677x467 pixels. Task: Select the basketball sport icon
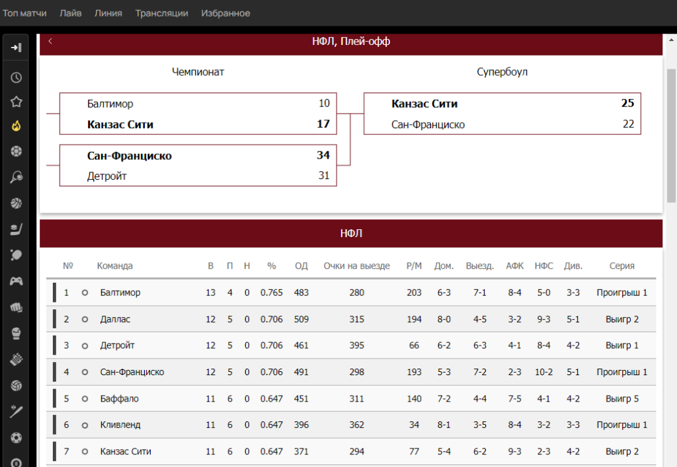click(x=16, y=203)
